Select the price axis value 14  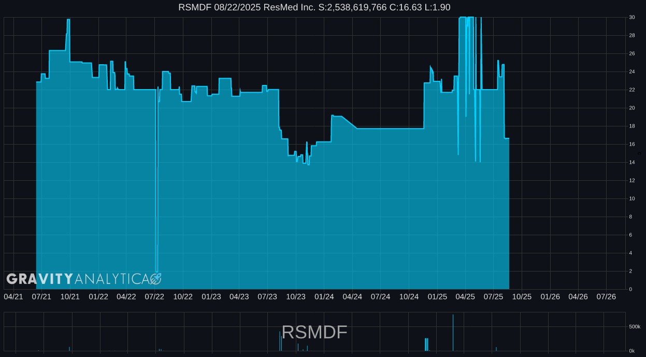pyautogui.click(x=632, y=162)
